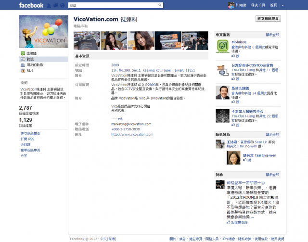Open third close-up face photo thumbnail
This screenshot has height=242, width=308.
(x=141, y=41)
